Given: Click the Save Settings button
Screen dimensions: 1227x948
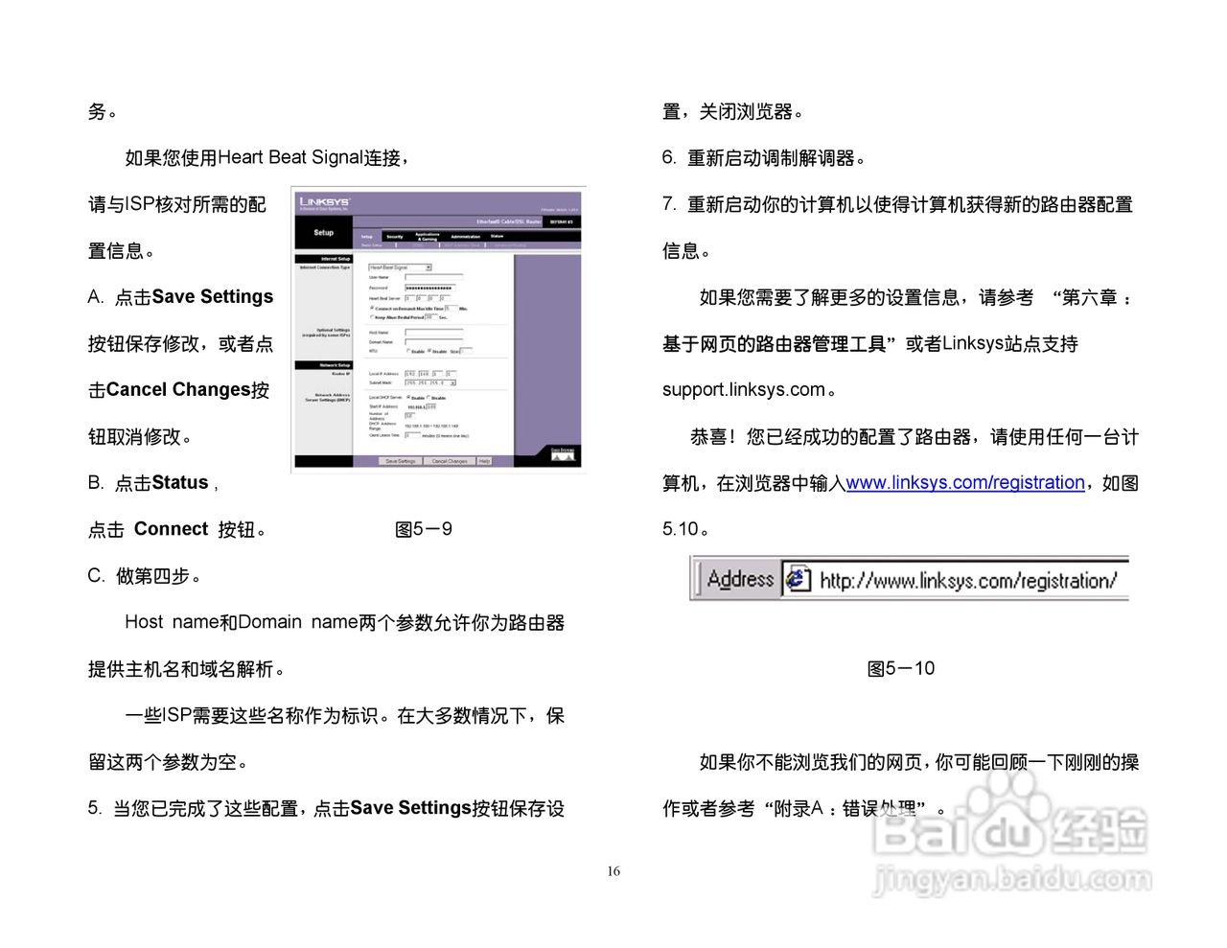Looking at the screenshot, I should tap(401, 461).
